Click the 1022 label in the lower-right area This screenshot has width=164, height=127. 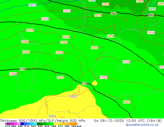[x=127, y=102]
